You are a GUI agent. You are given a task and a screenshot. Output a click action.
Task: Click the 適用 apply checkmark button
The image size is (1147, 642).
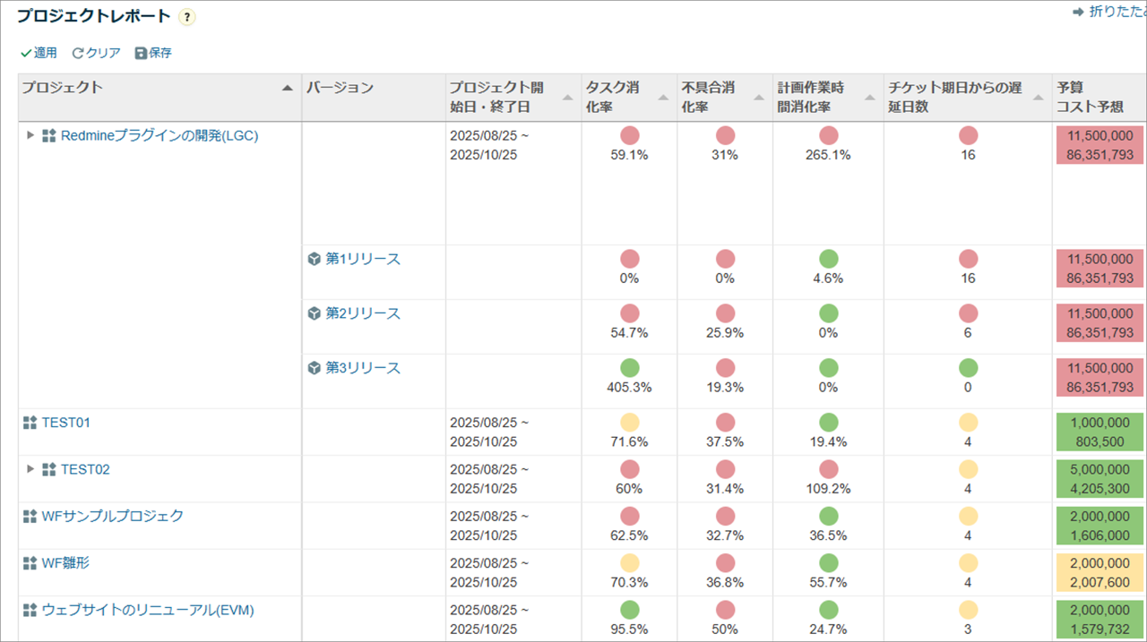(x=39, y=53)
